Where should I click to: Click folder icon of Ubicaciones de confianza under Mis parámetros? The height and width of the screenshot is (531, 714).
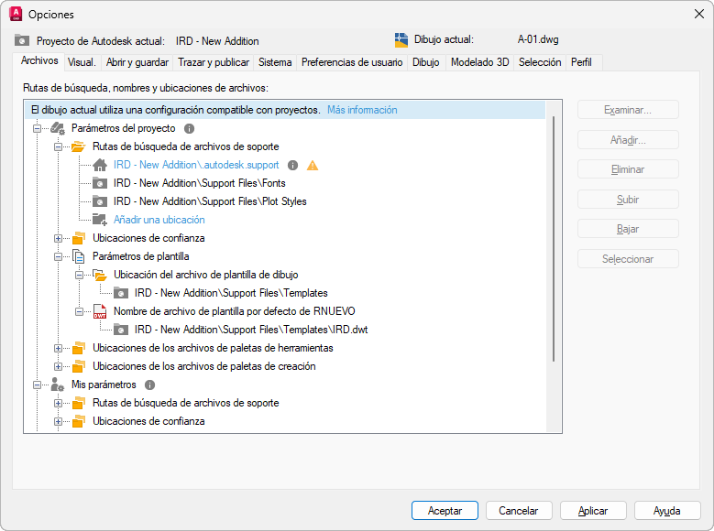tap(78, 421)
